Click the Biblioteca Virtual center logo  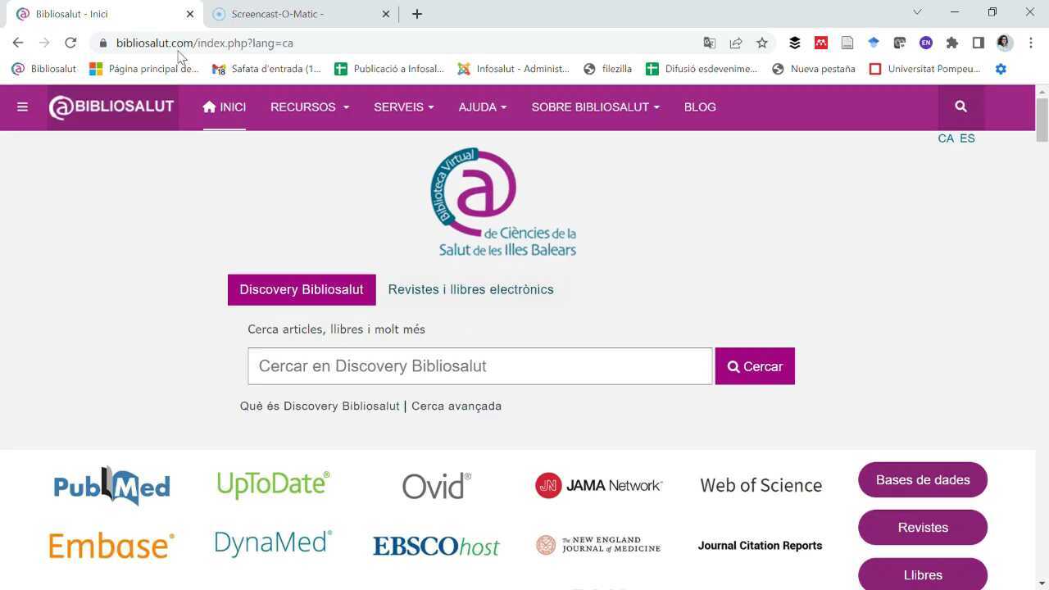coord(504,202)
